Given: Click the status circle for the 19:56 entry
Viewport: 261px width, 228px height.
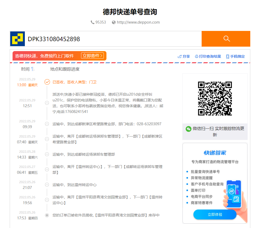Looking at the screenshot, I should (47, 200).
